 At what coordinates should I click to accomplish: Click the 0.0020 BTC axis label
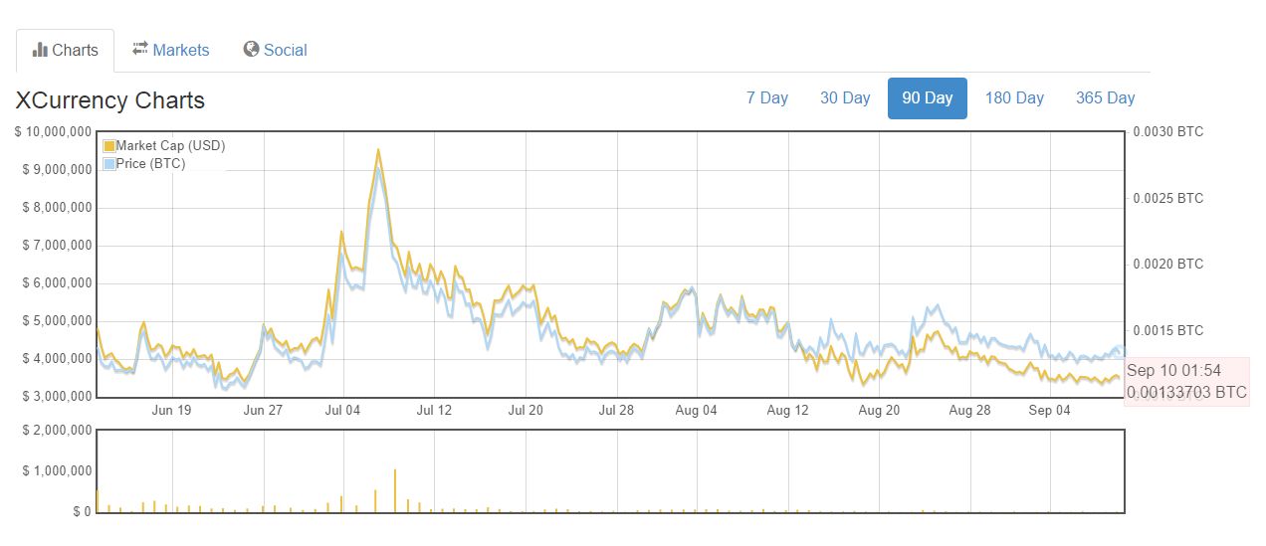1168,264
